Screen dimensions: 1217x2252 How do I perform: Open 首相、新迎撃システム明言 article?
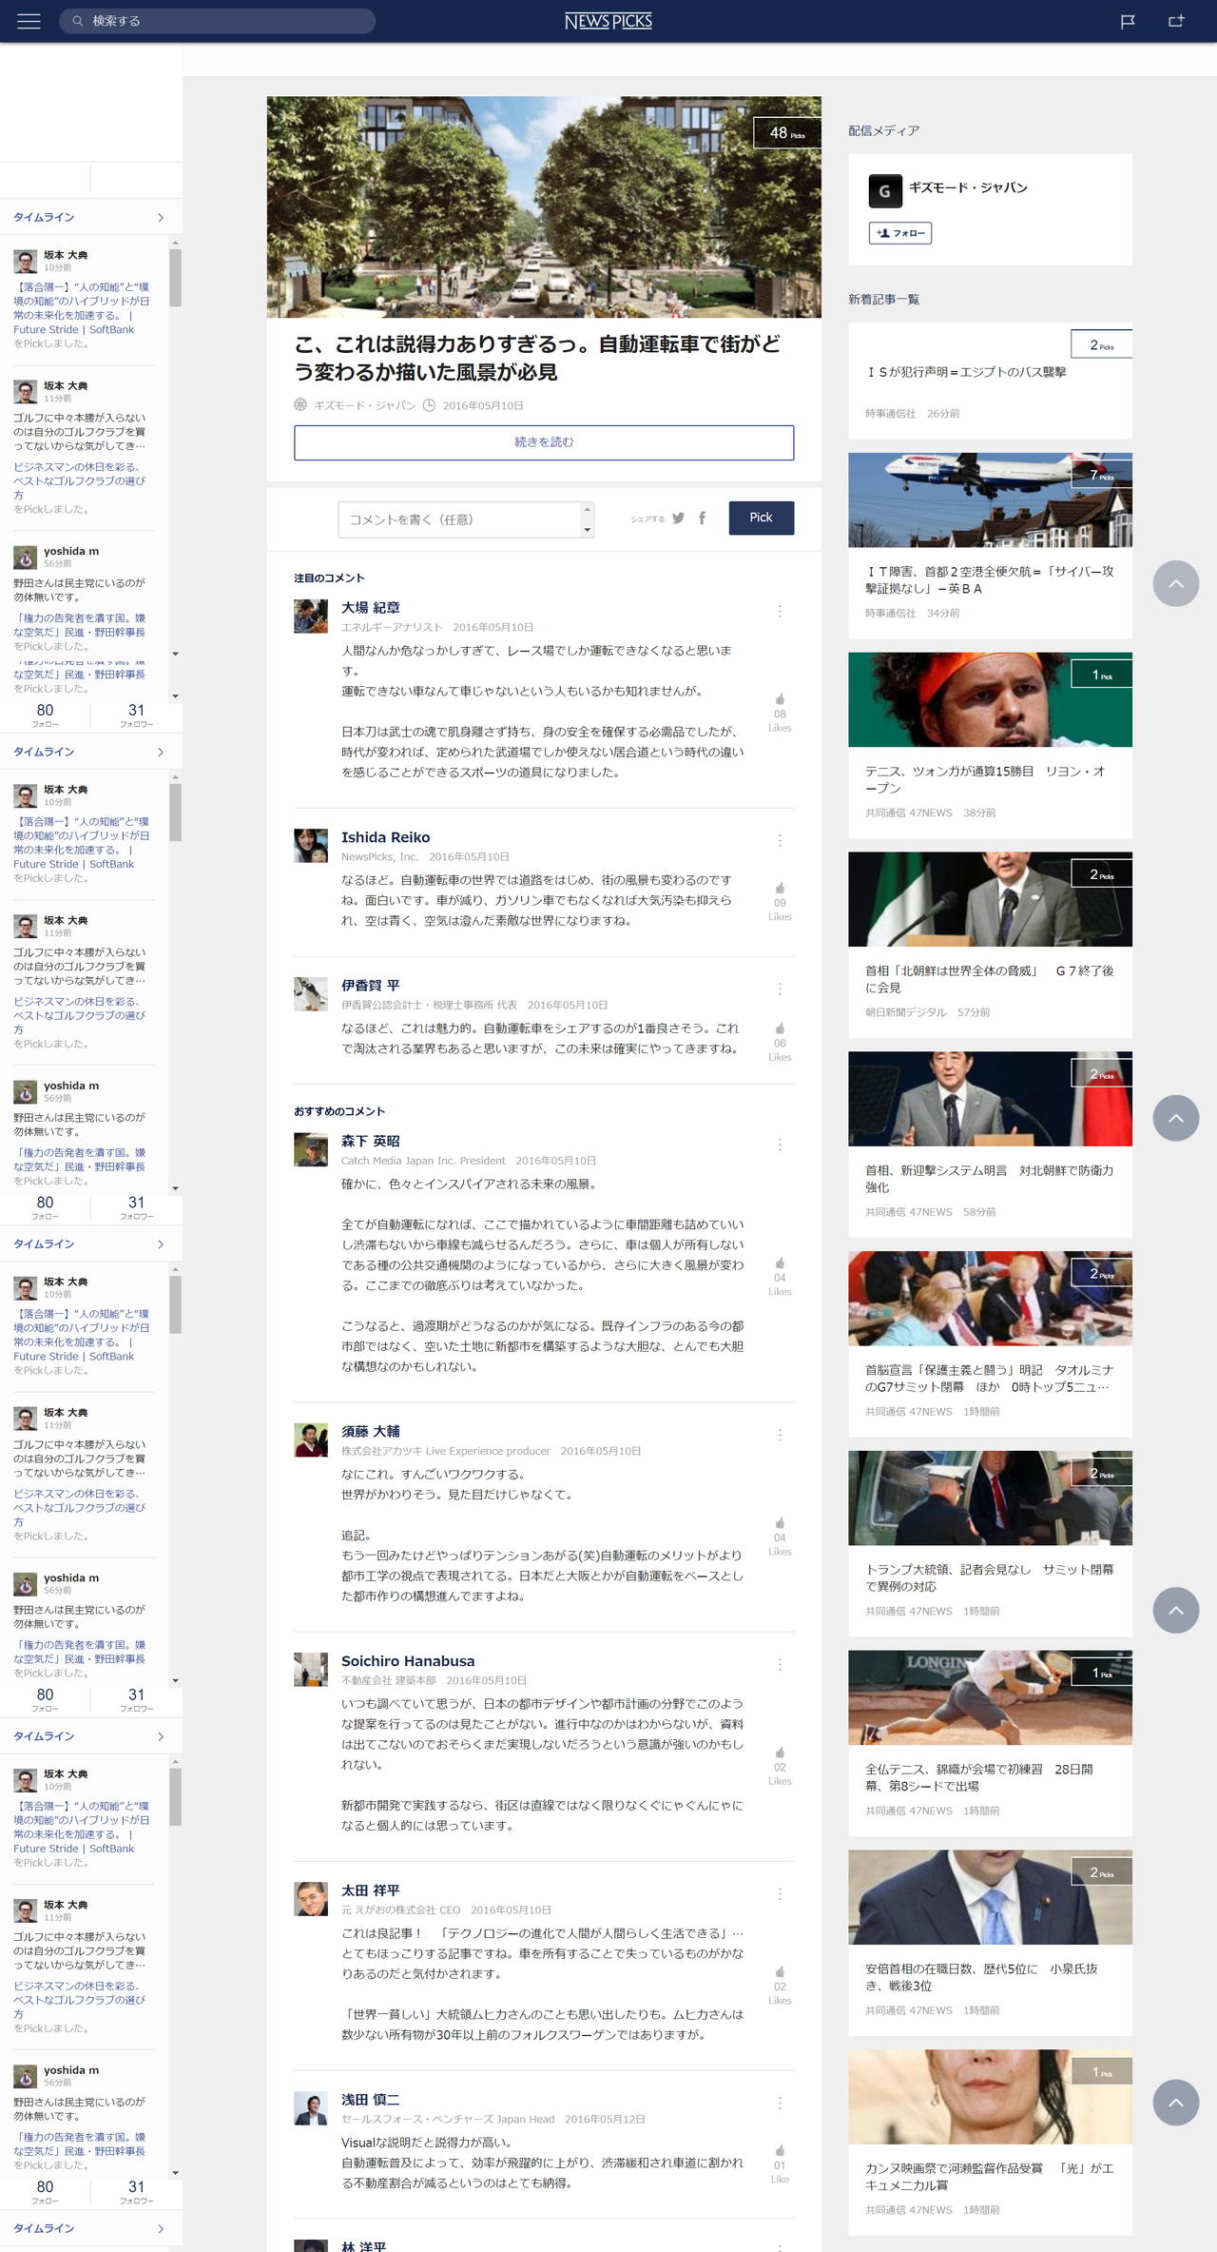tap(990, 1145)
